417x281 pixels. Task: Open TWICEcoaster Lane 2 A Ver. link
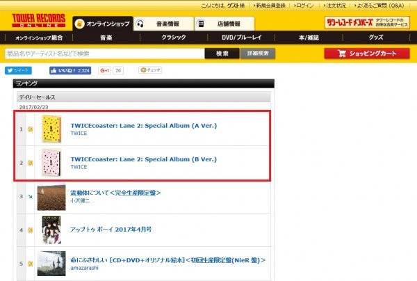[x=144, y=126]
